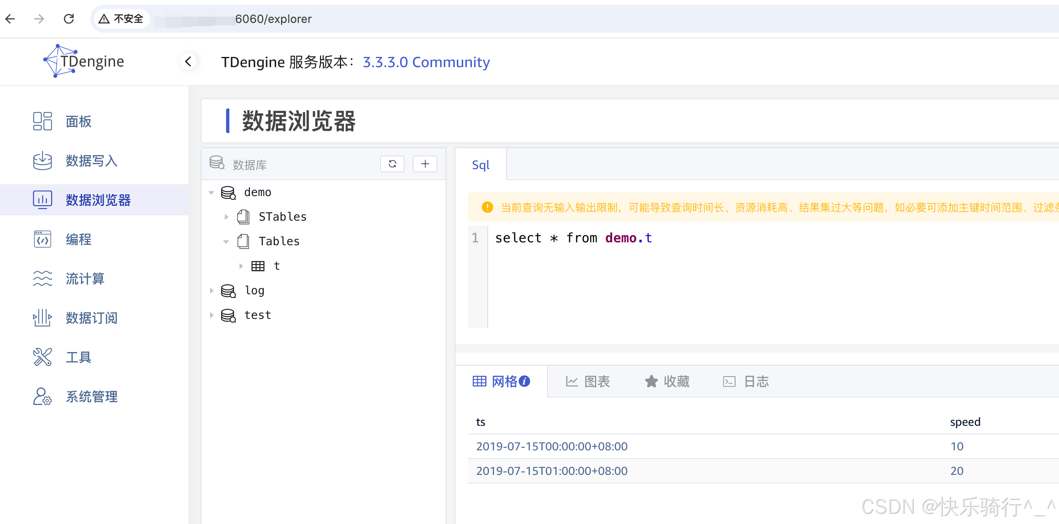Viewport: 1059px width, 524px height.
Task: Select the test database label
Action: click(x=258, y=315)
